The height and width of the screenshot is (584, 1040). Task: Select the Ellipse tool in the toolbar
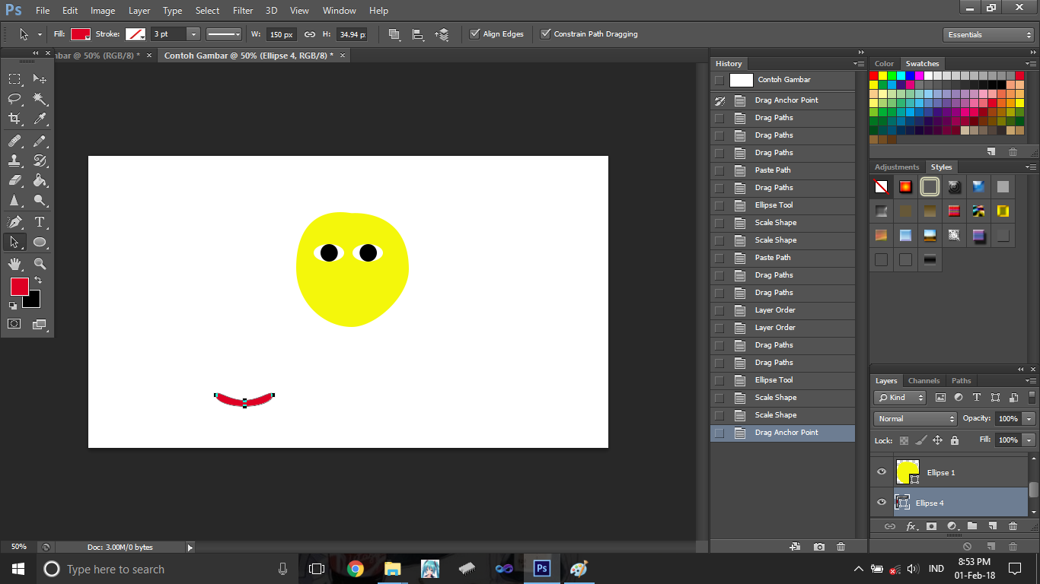pyautogui.click(x=39, y=242)
